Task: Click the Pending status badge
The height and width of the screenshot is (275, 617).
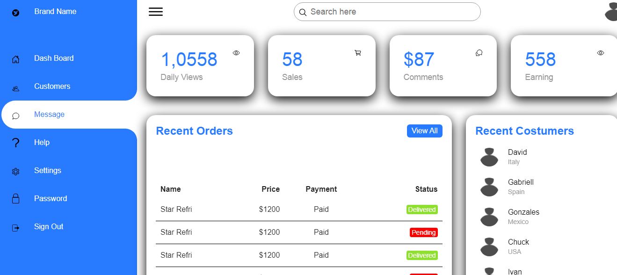Action: pyautogui.click(x=423, y=232)
